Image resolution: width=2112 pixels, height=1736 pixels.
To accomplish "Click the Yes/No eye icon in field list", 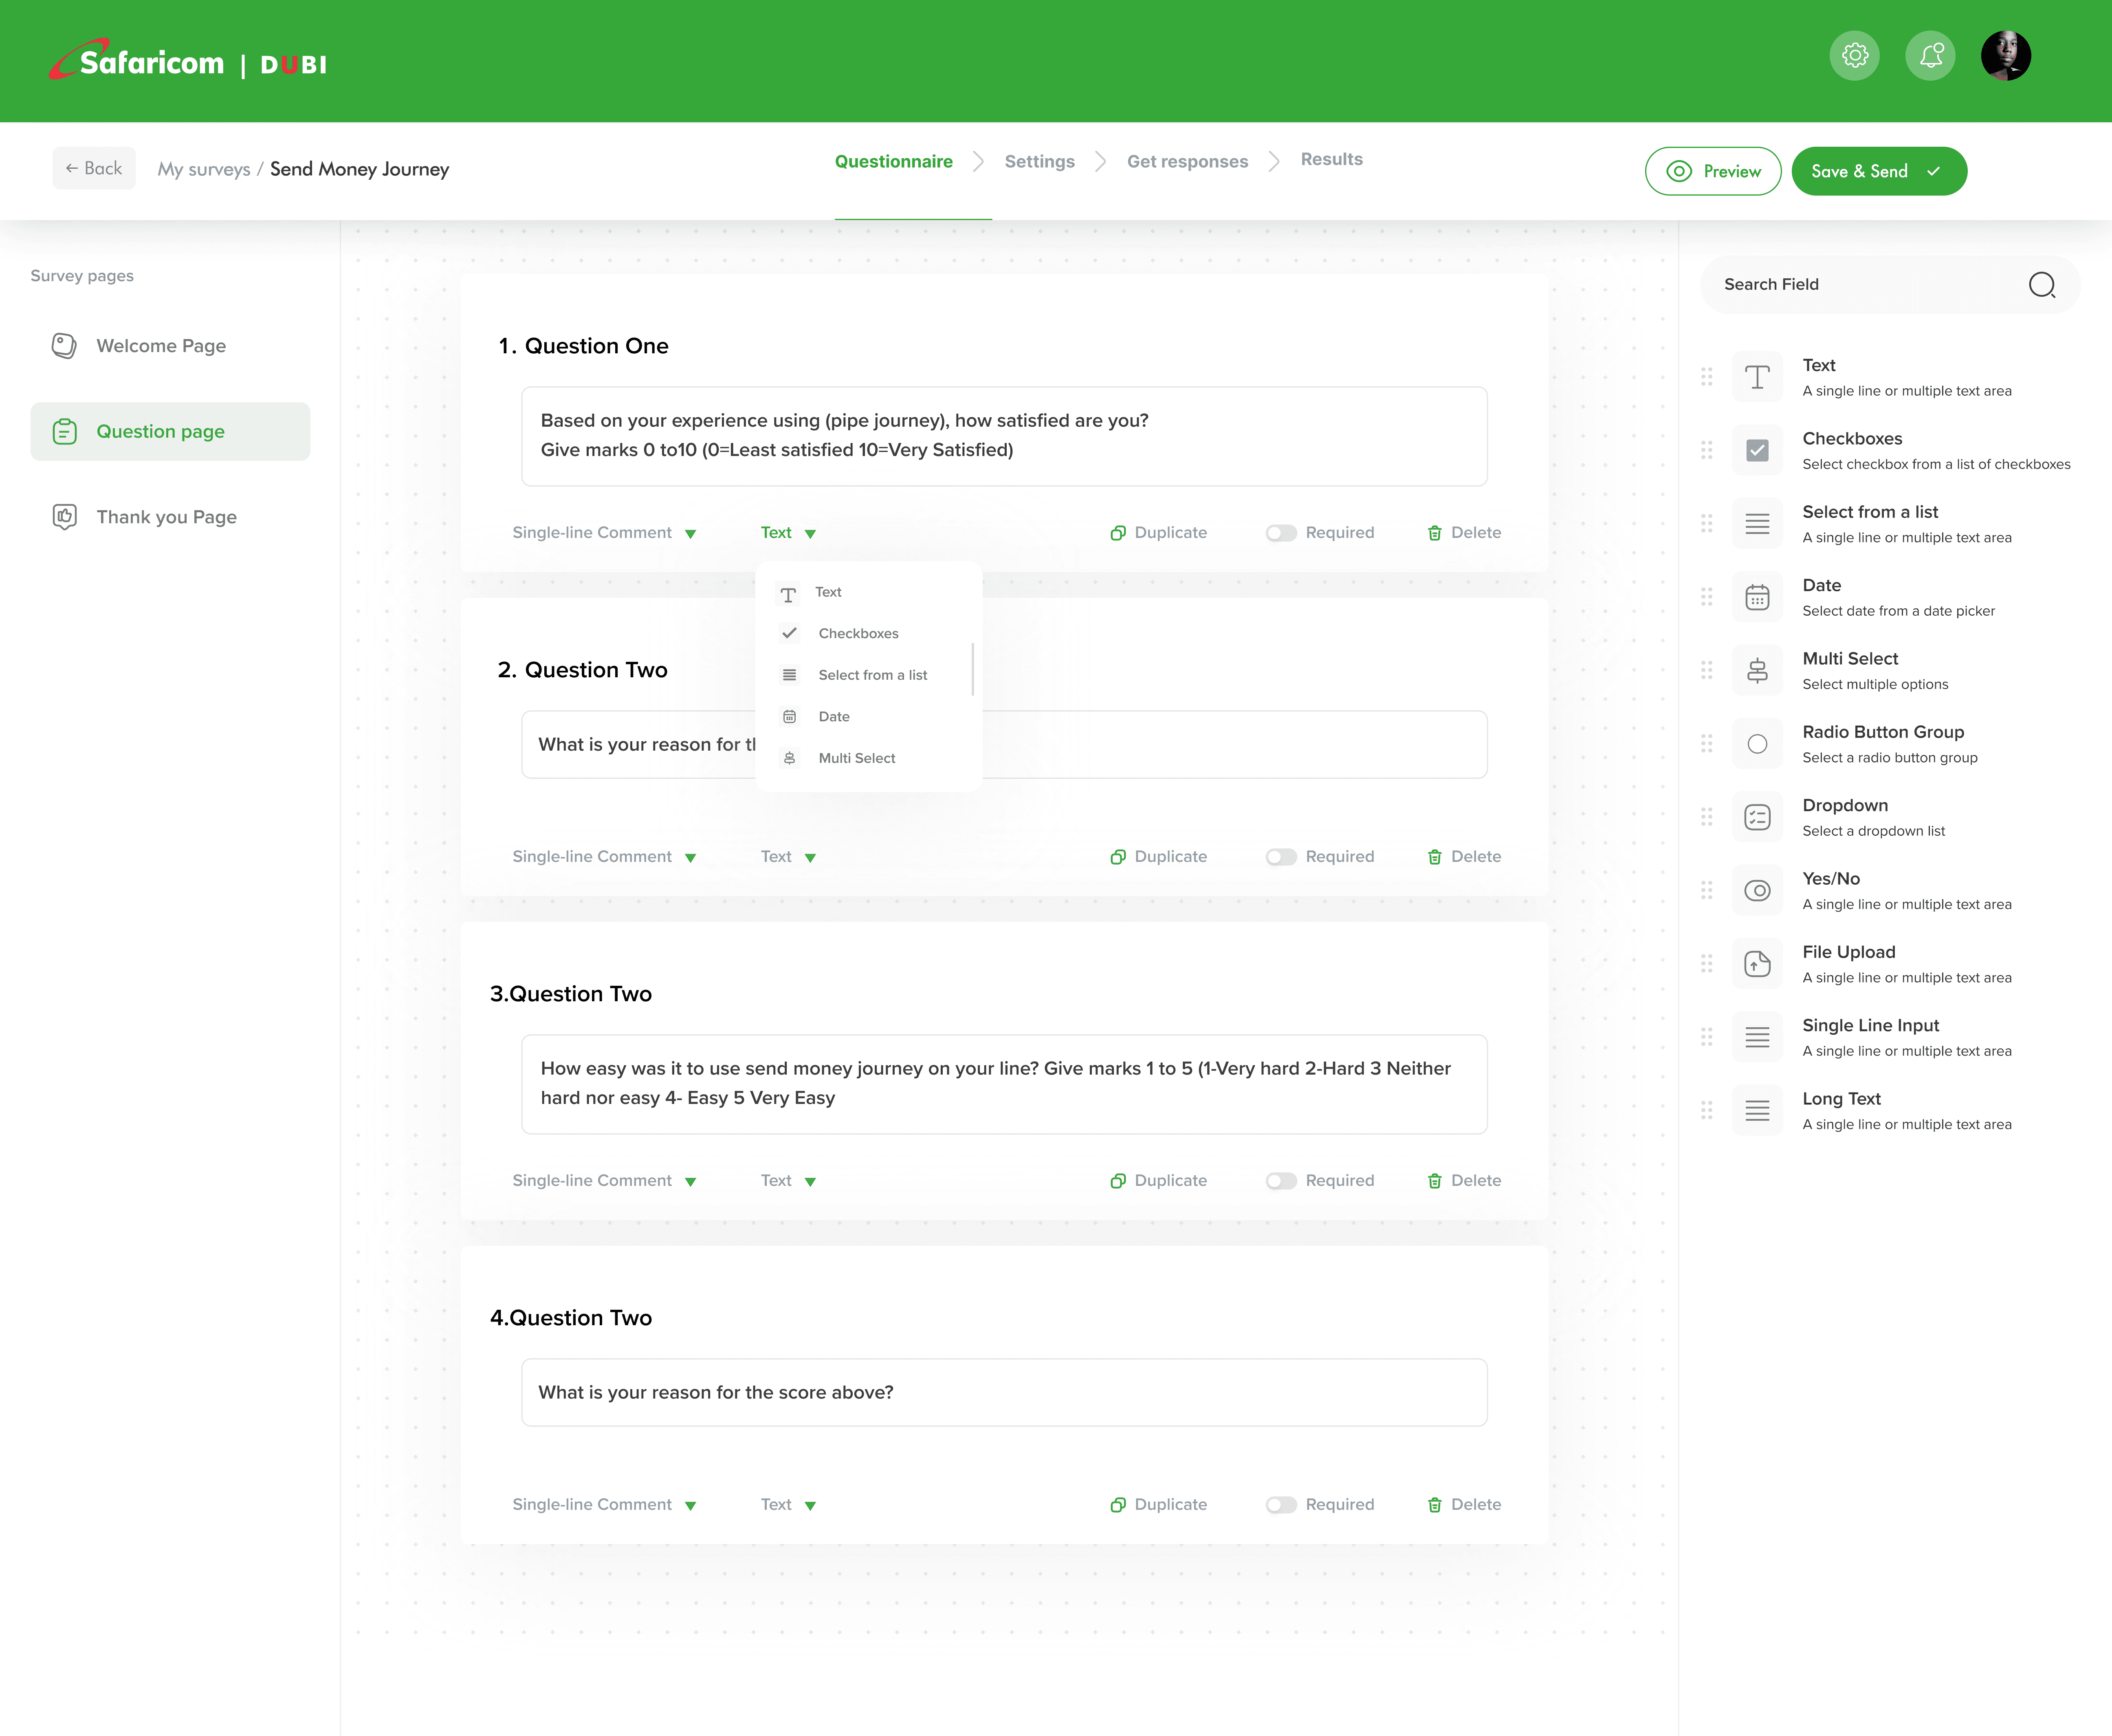I will point(1756,890).
